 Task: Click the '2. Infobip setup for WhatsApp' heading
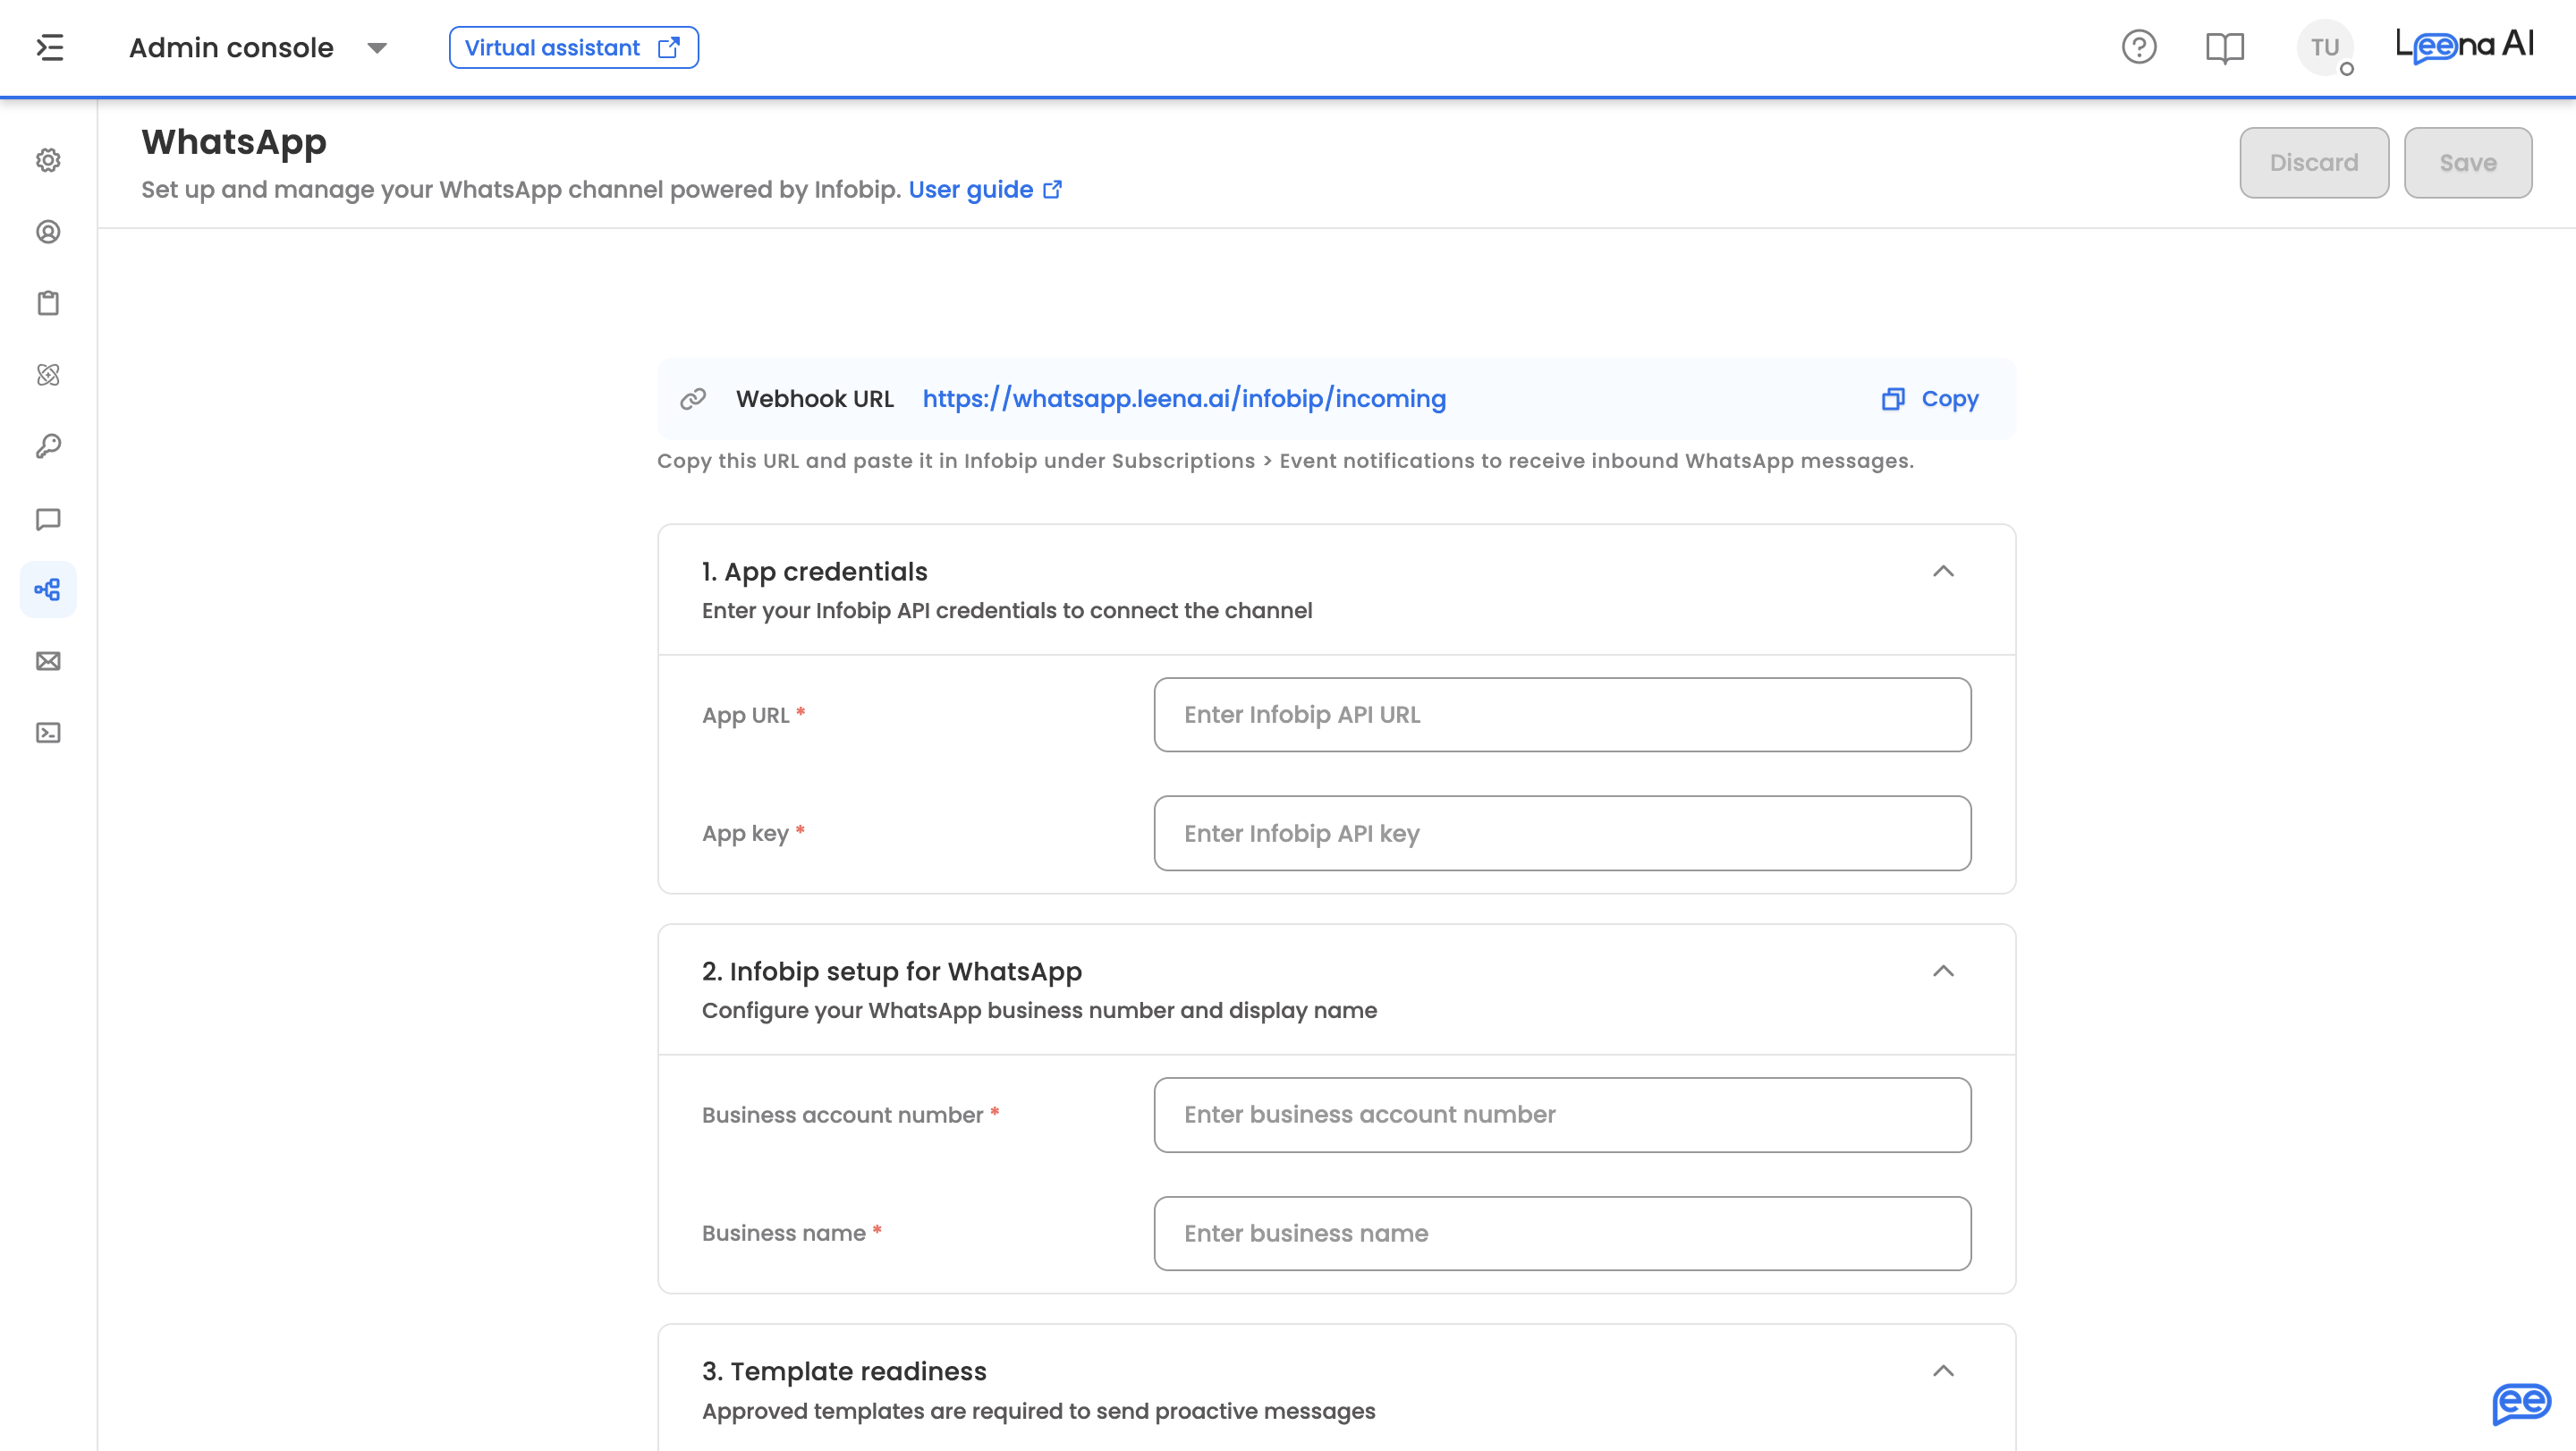point(892,971)
